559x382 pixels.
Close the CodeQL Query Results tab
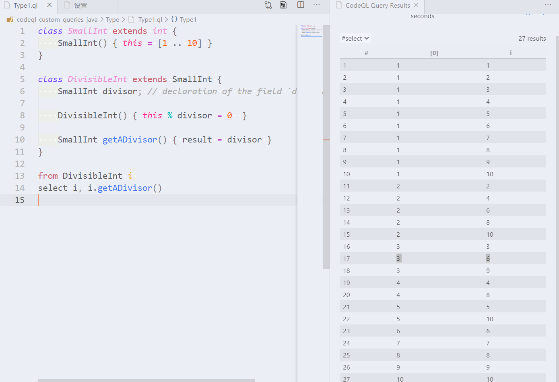pyautogui.click(x=416, y=5)
